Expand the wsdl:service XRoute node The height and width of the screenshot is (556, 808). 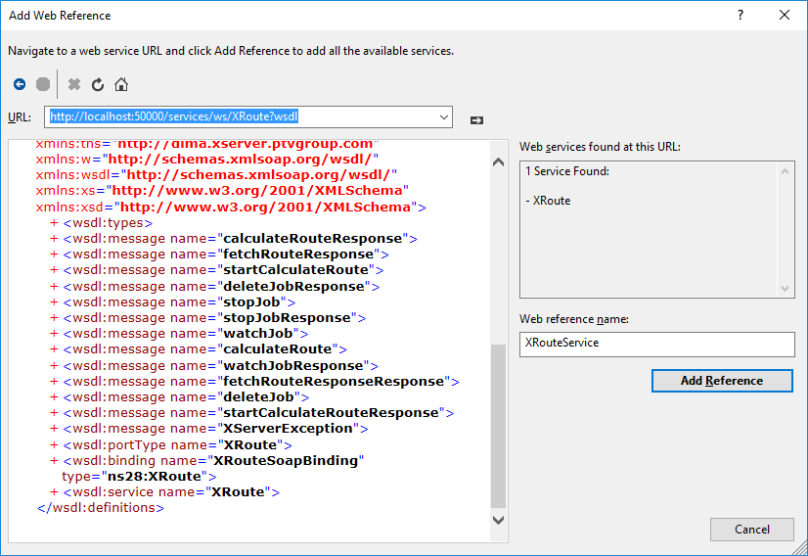point(54,492)
